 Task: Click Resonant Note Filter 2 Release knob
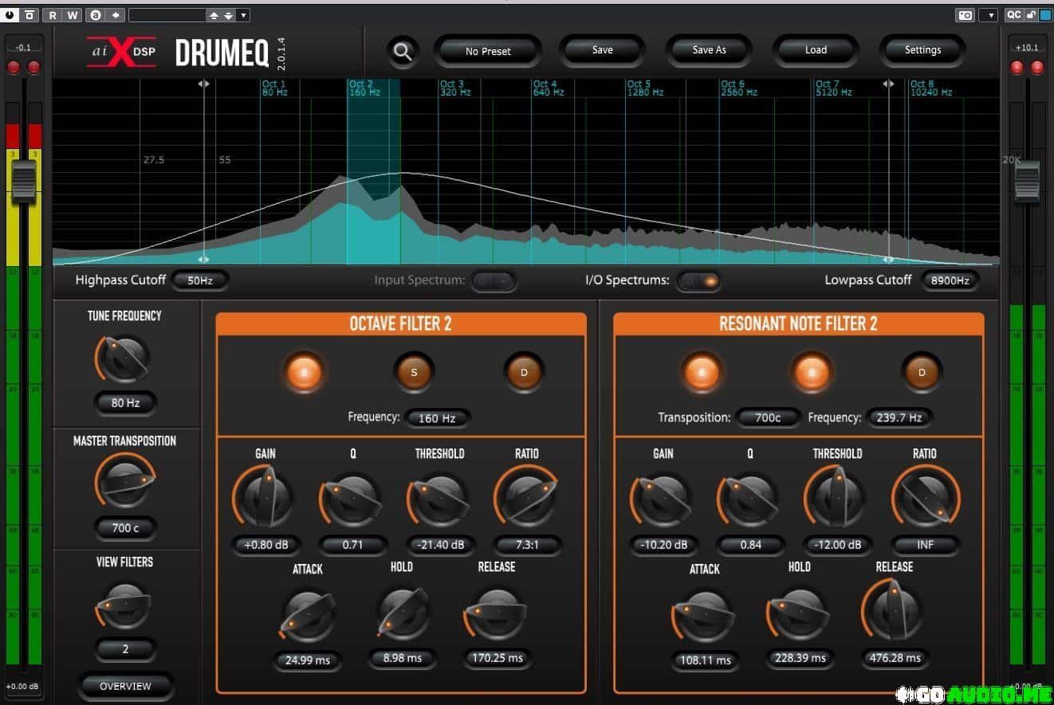(x=893, y=612)
